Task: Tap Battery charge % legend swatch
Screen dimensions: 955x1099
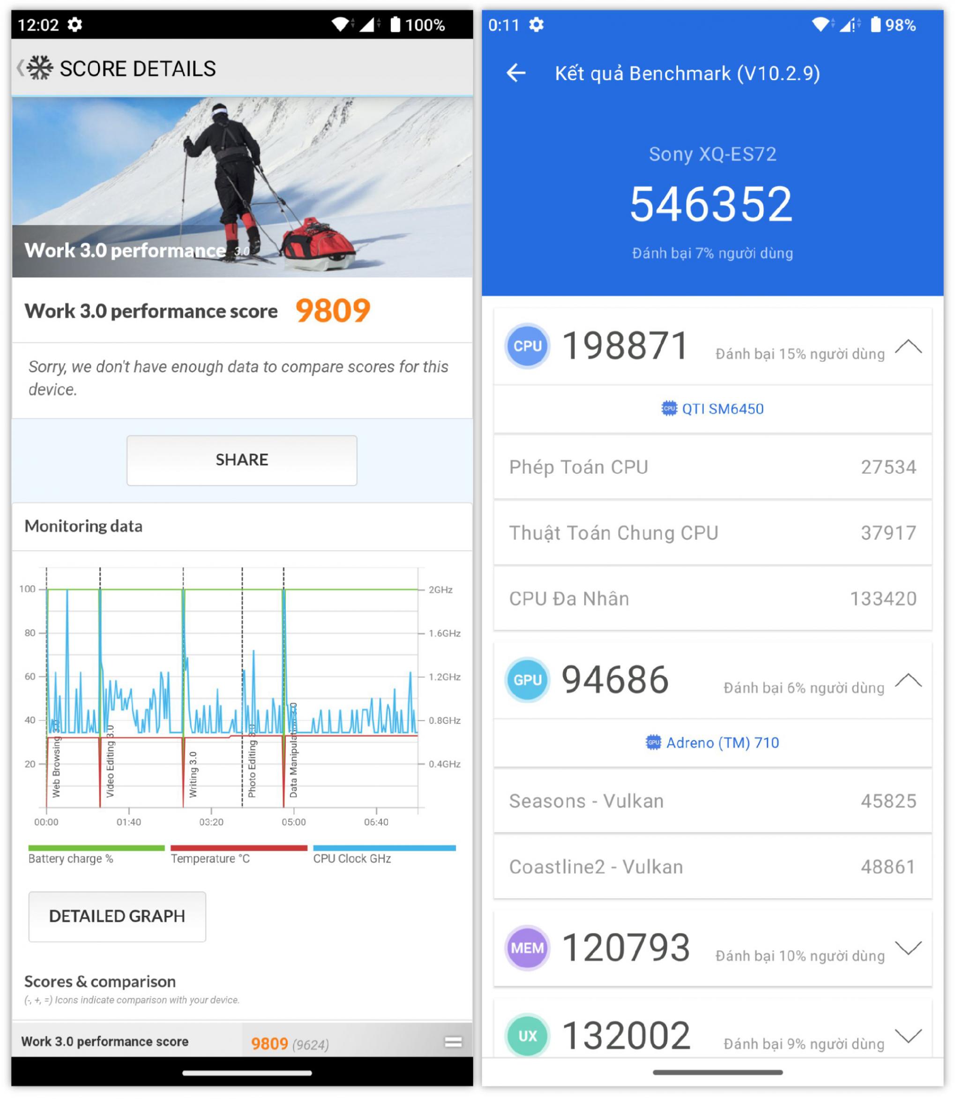Action: click(97, 848)
